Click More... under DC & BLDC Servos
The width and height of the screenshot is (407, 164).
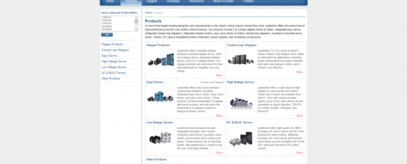tap(301, 153)
